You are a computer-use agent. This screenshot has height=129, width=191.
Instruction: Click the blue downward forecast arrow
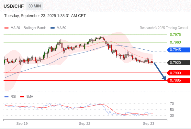160,71
